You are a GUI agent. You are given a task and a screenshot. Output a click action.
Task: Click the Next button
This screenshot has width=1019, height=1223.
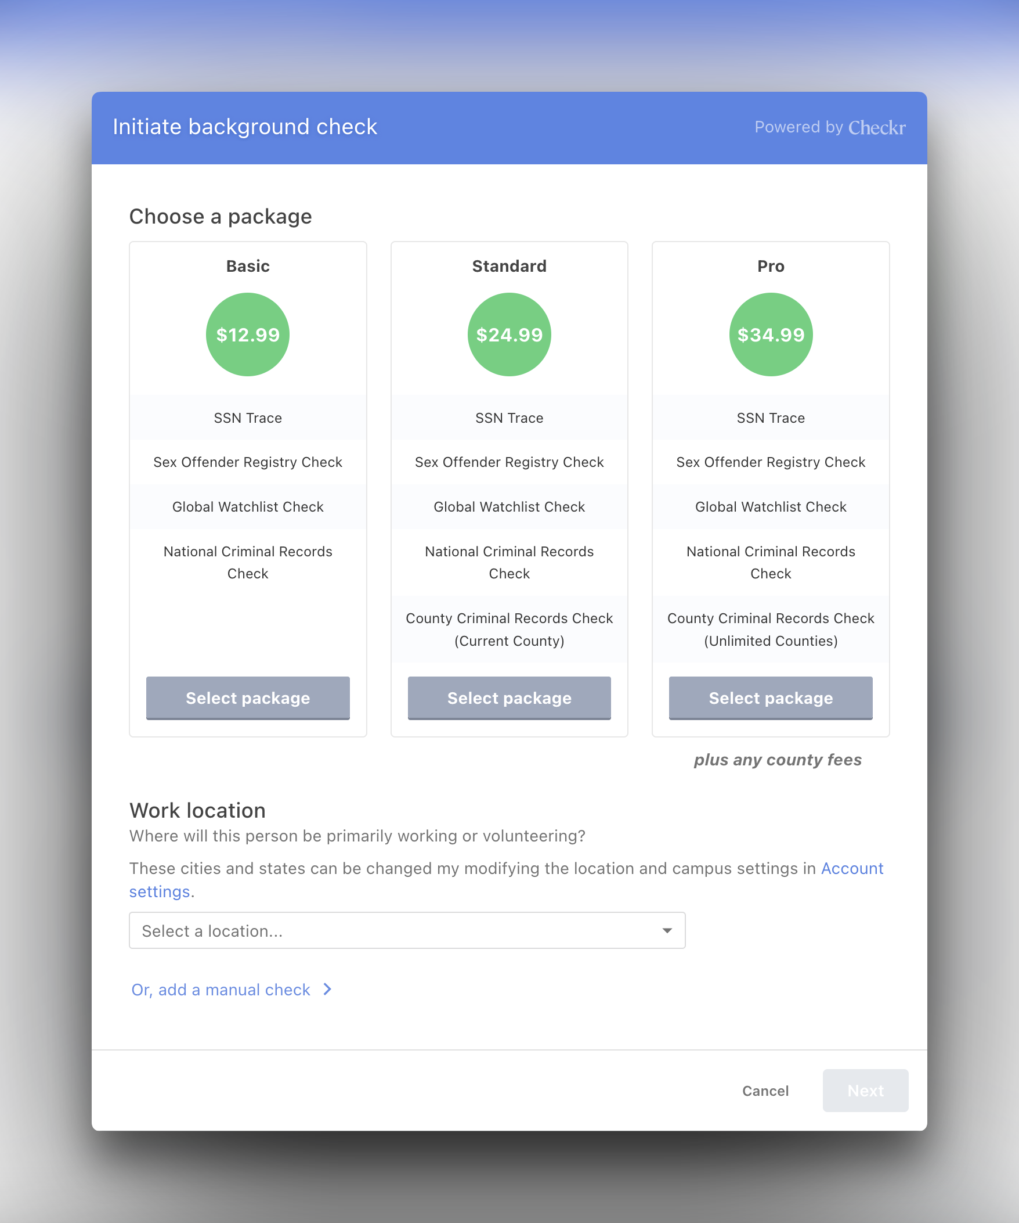(865, 1091)
